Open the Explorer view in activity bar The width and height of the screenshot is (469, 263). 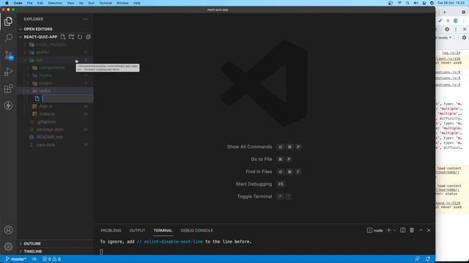(x=8, y=21)
